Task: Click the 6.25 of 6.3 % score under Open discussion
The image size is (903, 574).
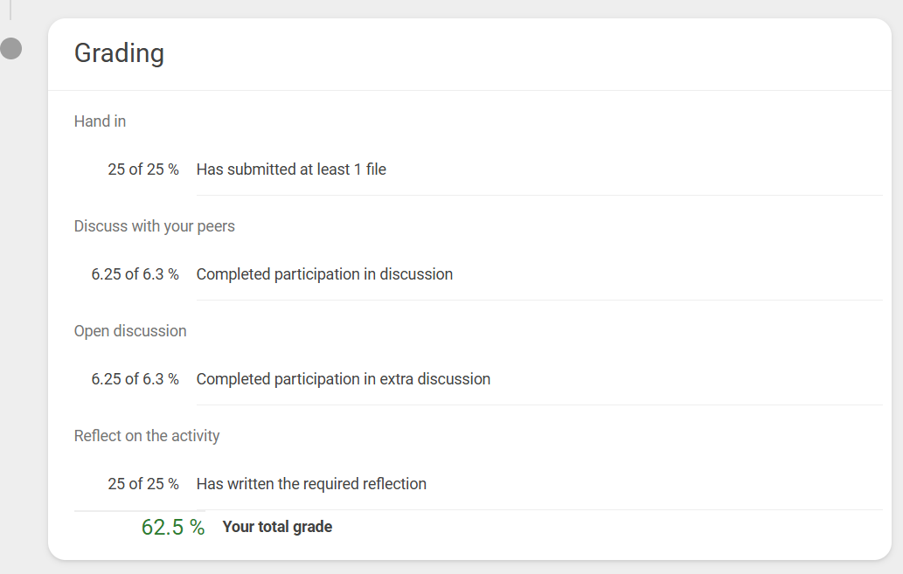Action: coord(135,379)
